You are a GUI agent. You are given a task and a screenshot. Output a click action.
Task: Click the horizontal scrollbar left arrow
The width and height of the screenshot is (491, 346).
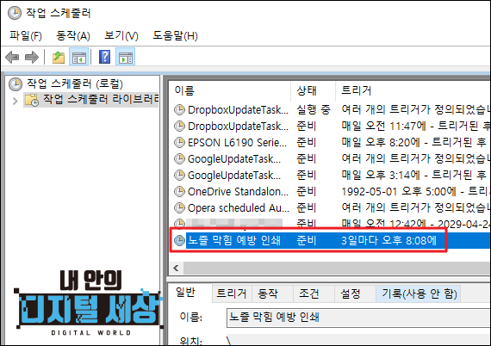click(177, 268)
